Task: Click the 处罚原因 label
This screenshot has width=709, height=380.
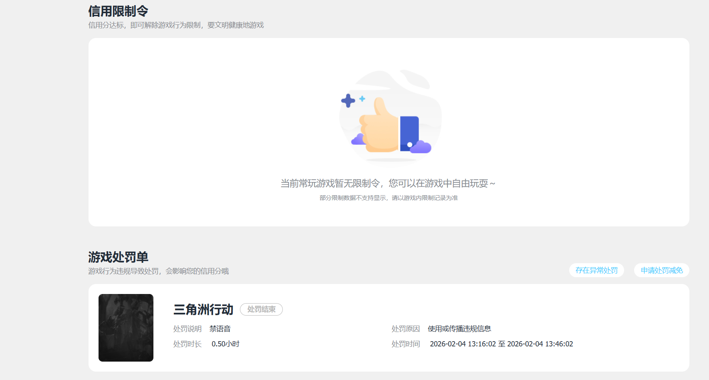Action: point(406,329)
